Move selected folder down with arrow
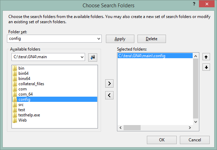217x150 pixels. 206,67
